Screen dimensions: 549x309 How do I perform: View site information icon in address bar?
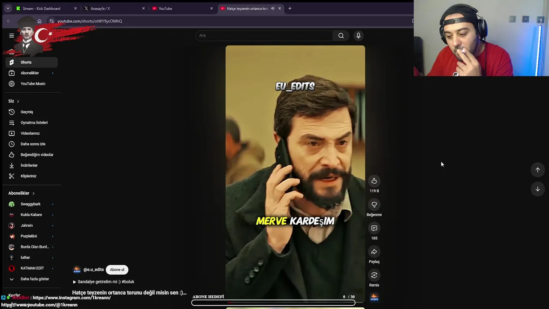point(51,21)
